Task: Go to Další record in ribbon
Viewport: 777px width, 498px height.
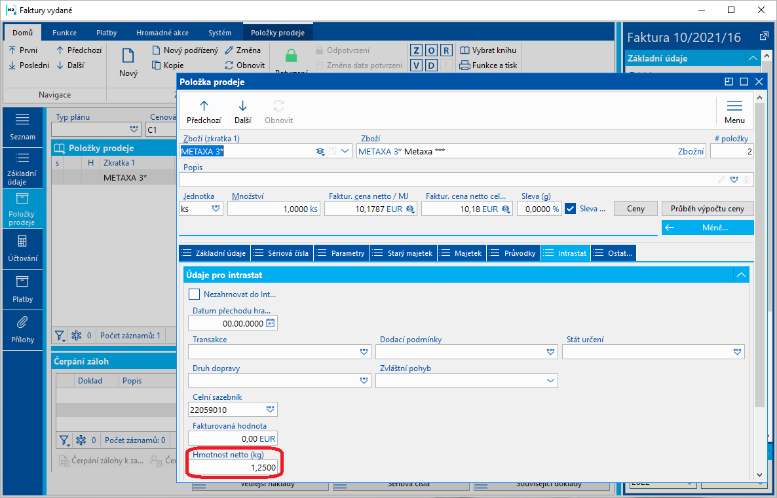Action: [x=70, y=65]
